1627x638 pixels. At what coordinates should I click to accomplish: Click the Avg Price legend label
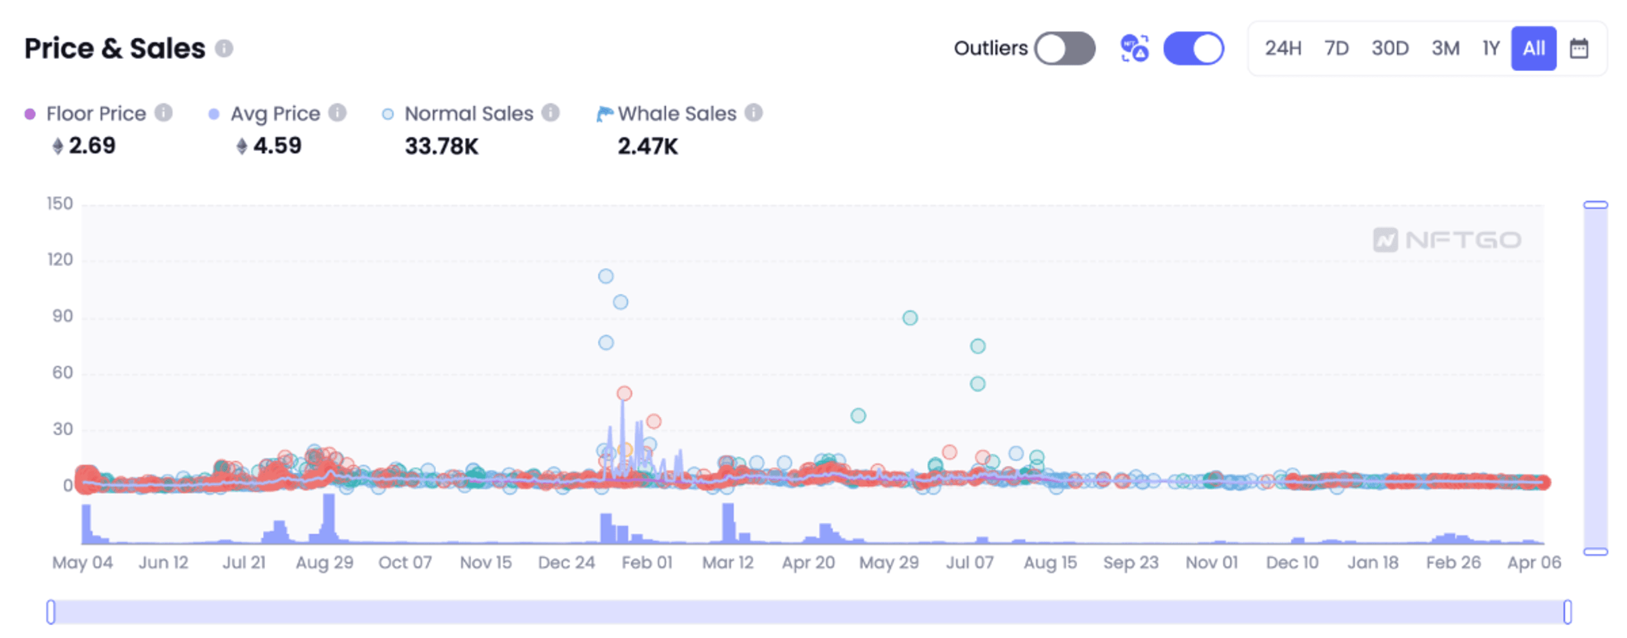point(275,114)
